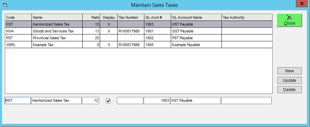Click rate 13 in NVA row
Image resolution: width=310 pixels, height=127 pixels.
[91, 31]
